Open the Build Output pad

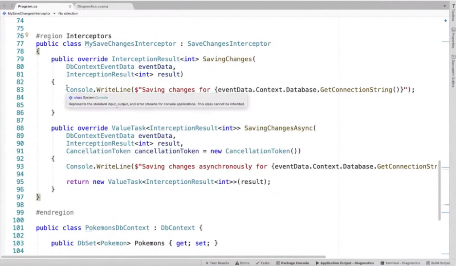438,263
